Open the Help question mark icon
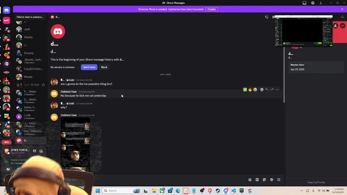347x195 pixels. (313, 3)
